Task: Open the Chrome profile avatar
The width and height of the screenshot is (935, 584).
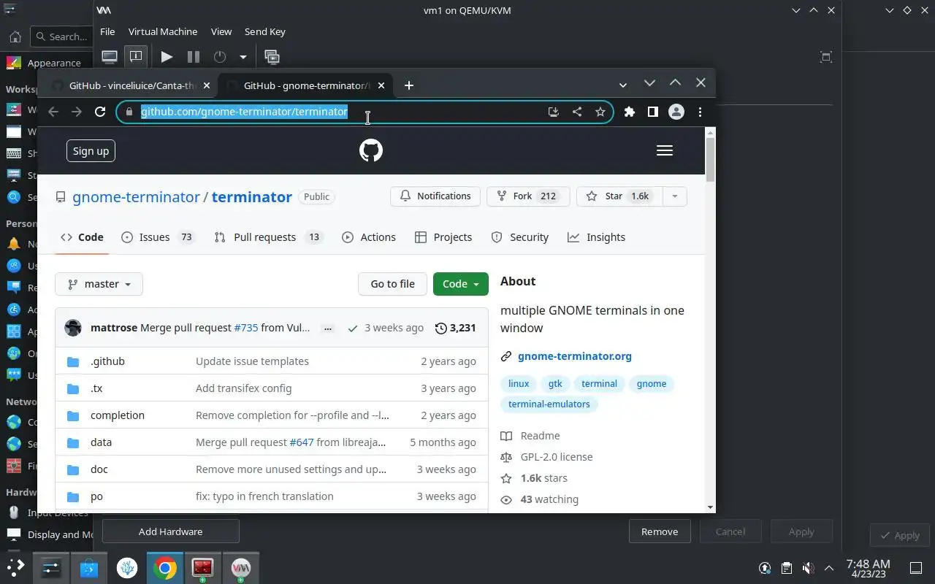Action: pos(676,112)
